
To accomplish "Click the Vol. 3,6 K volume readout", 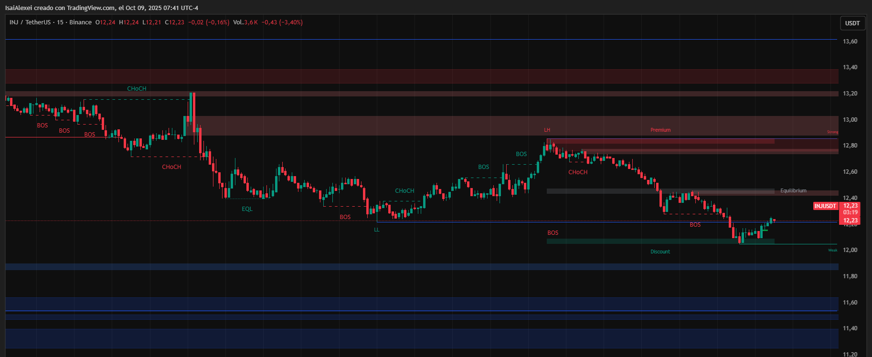I will click(x=245, y=22).
